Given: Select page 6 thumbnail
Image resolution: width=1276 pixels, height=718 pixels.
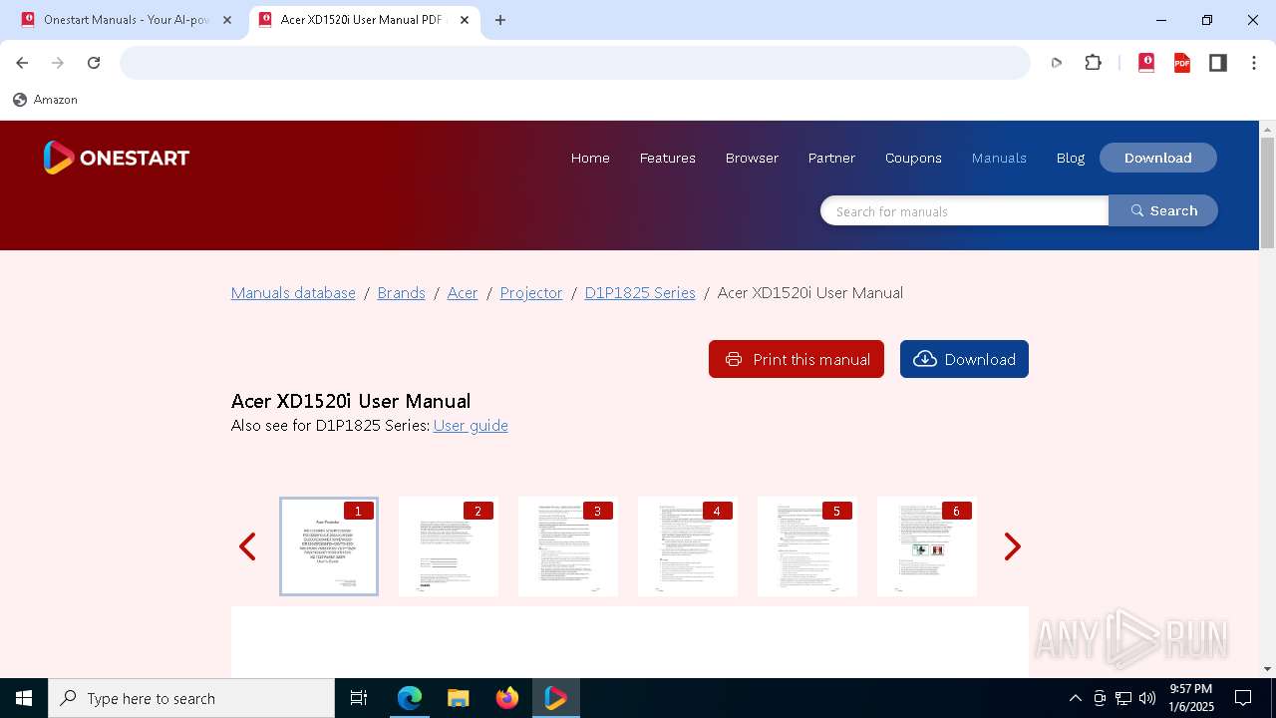Looking at the screenshot, I should [927, 546].
